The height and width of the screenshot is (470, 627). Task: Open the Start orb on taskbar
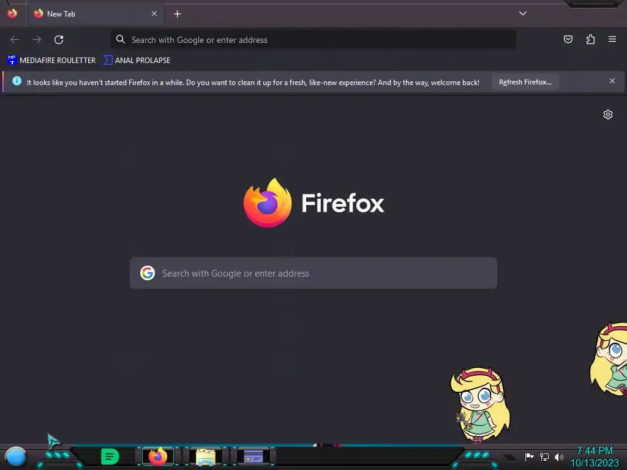click(16, 457)
